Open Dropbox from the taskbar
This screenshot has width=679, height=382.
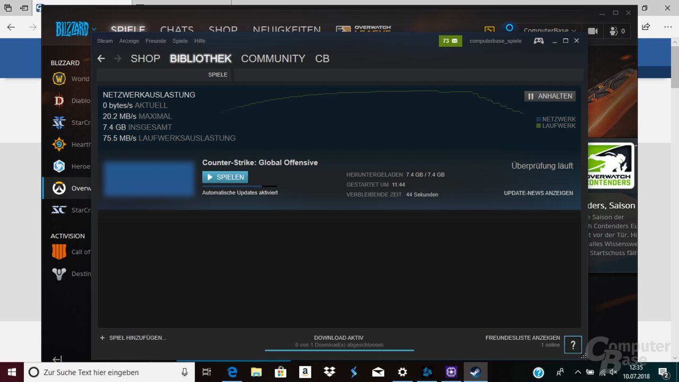tap(329, 372)
